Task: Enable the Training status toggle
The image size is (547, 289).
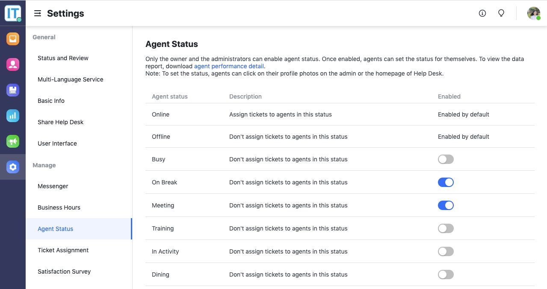Action: click(x=446, y=228)
